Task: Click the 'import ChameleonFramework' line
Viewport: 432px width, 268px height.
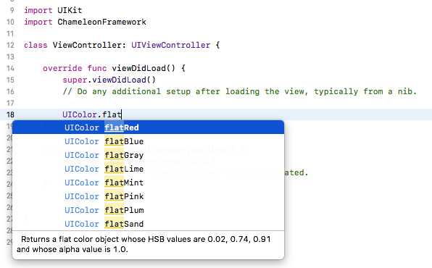Action: pyautogui.click(x=85, y=22)
